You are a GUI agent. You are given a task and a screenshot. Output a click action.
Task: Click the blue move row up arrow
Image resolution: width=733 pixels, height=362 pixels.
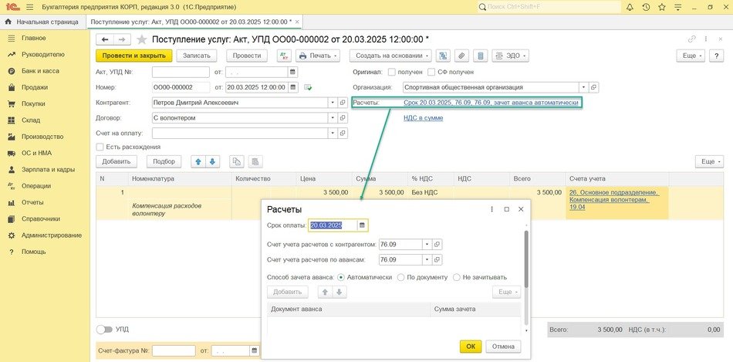click(198, 161)
